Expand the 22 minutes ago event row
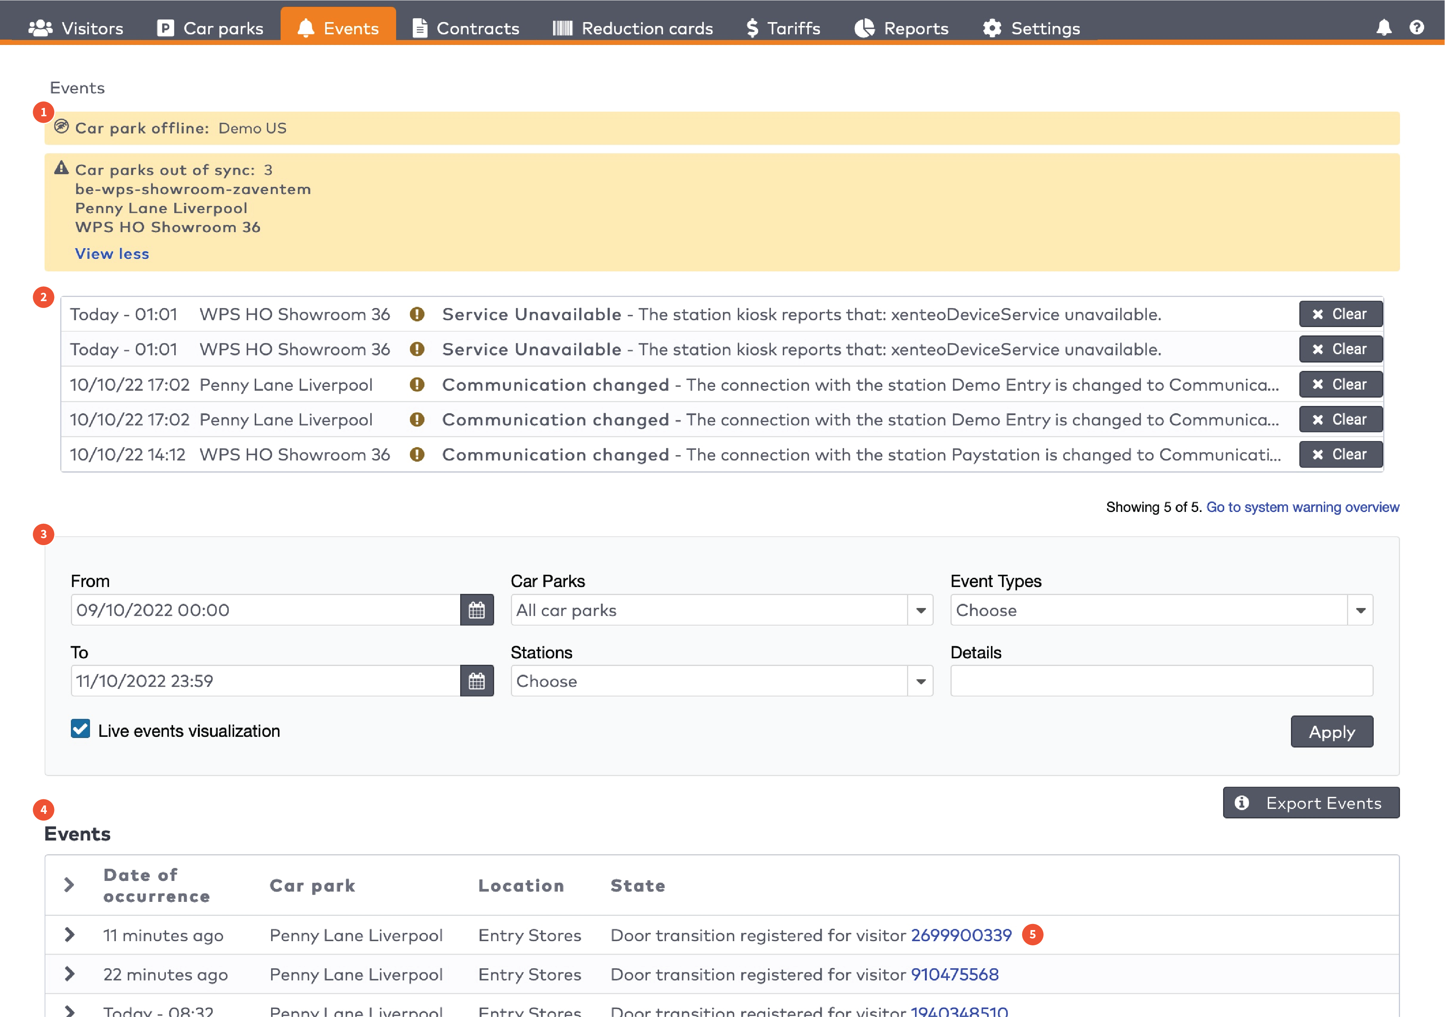This screenshot has width=1445, height=1017. [70, 974]
